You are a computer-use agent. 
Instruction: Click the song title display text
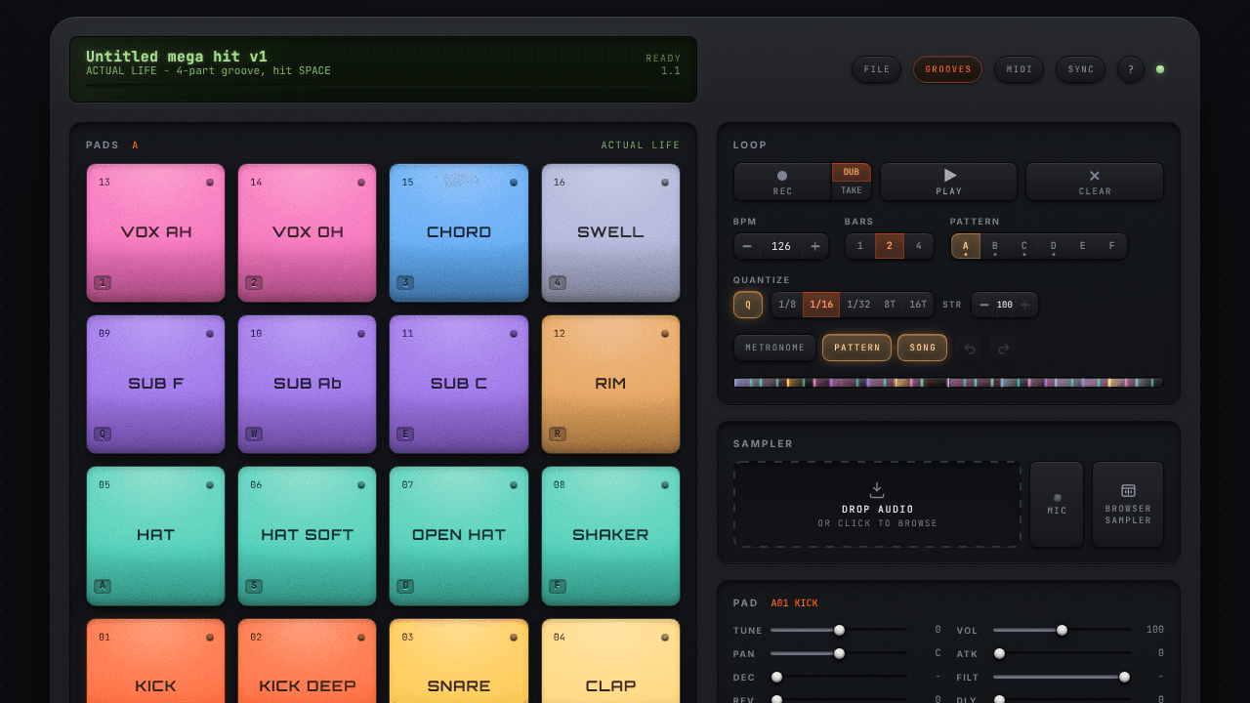177,57
